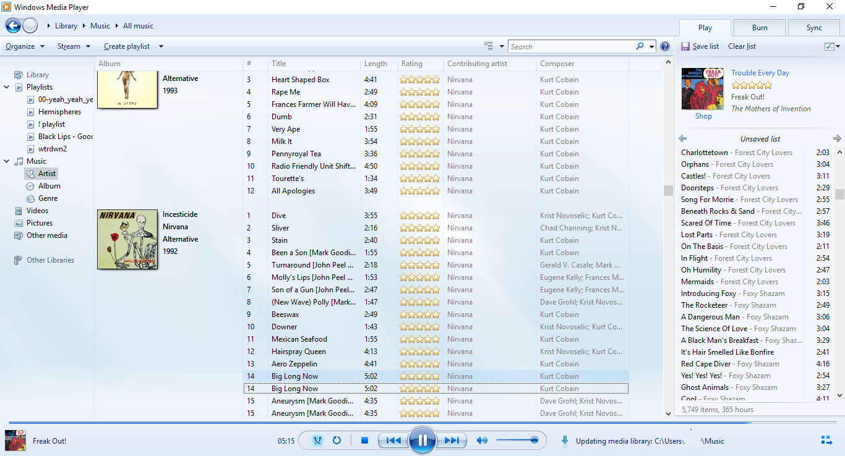
Task: Pause the current song
Action: tap(422, 441)
